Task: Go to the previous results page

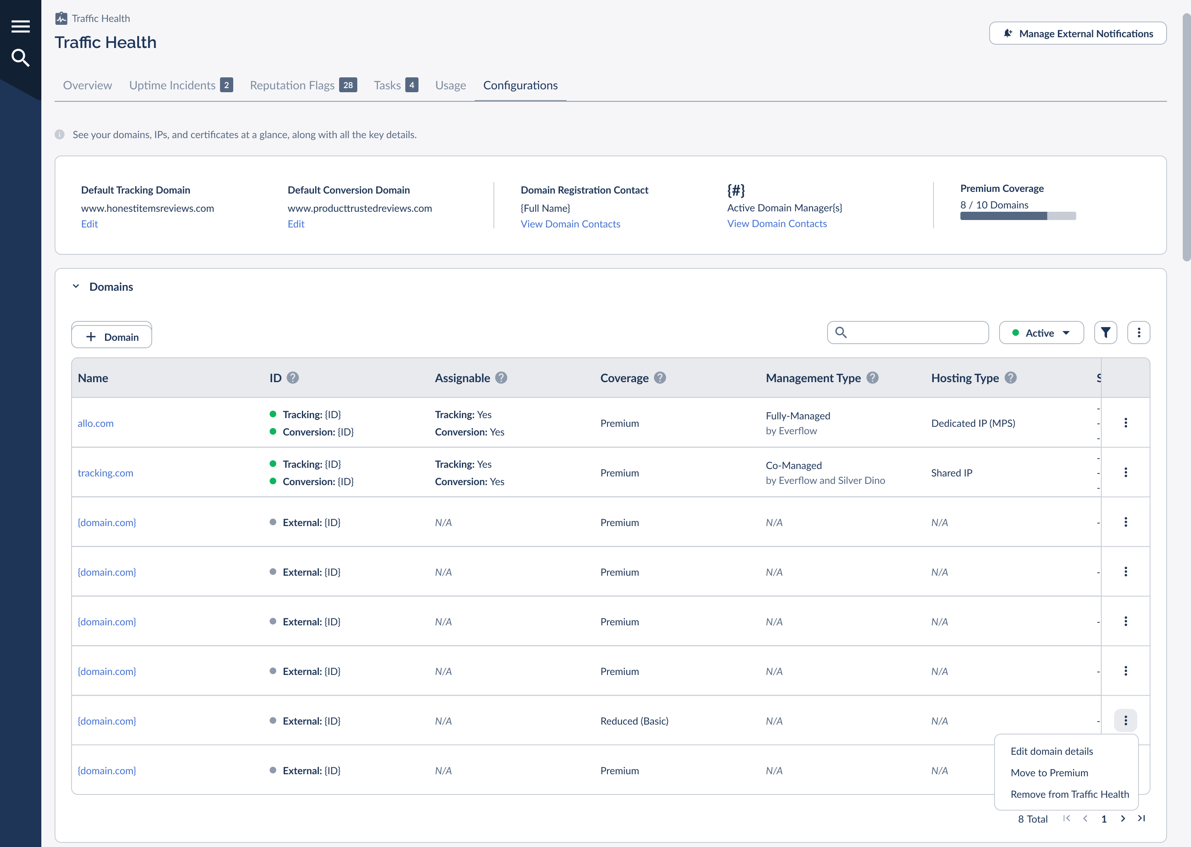Action: pos(1085,818)
